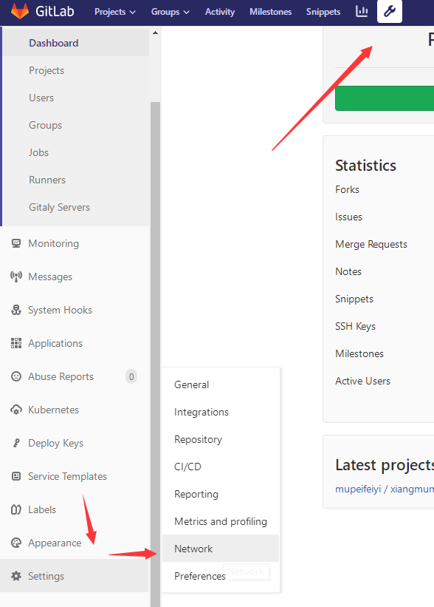Click the Abuse Reports face icon

(x=15, y=376)
